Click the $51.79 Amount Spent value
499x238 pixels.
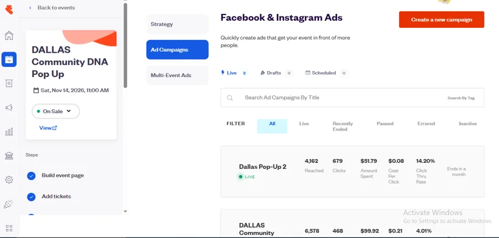tap(369, 161)
